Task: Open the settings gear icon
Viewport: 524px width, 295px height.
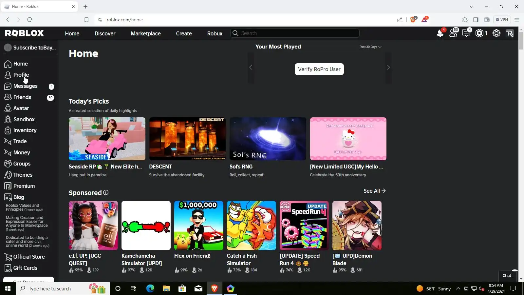Action: (x=496, y=33)
